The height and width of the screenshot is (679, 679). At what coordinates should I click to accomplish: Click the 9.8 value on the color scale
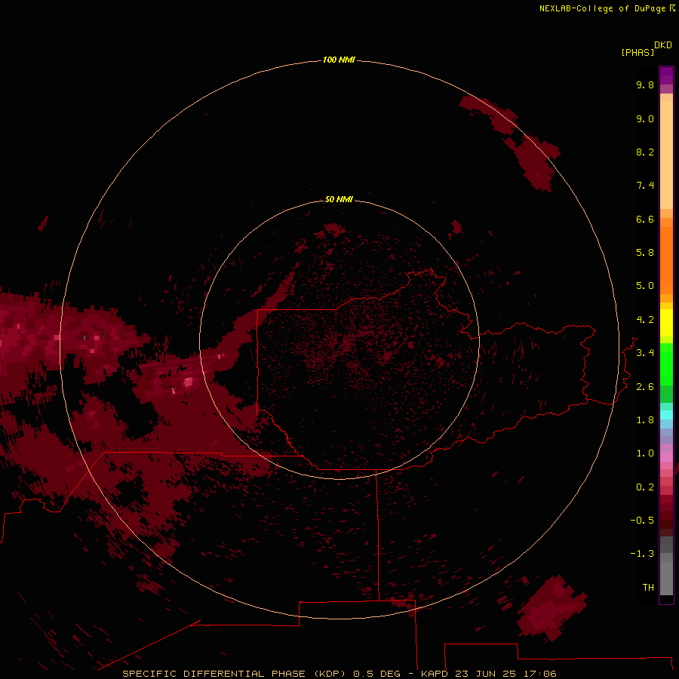coord(645,84)
